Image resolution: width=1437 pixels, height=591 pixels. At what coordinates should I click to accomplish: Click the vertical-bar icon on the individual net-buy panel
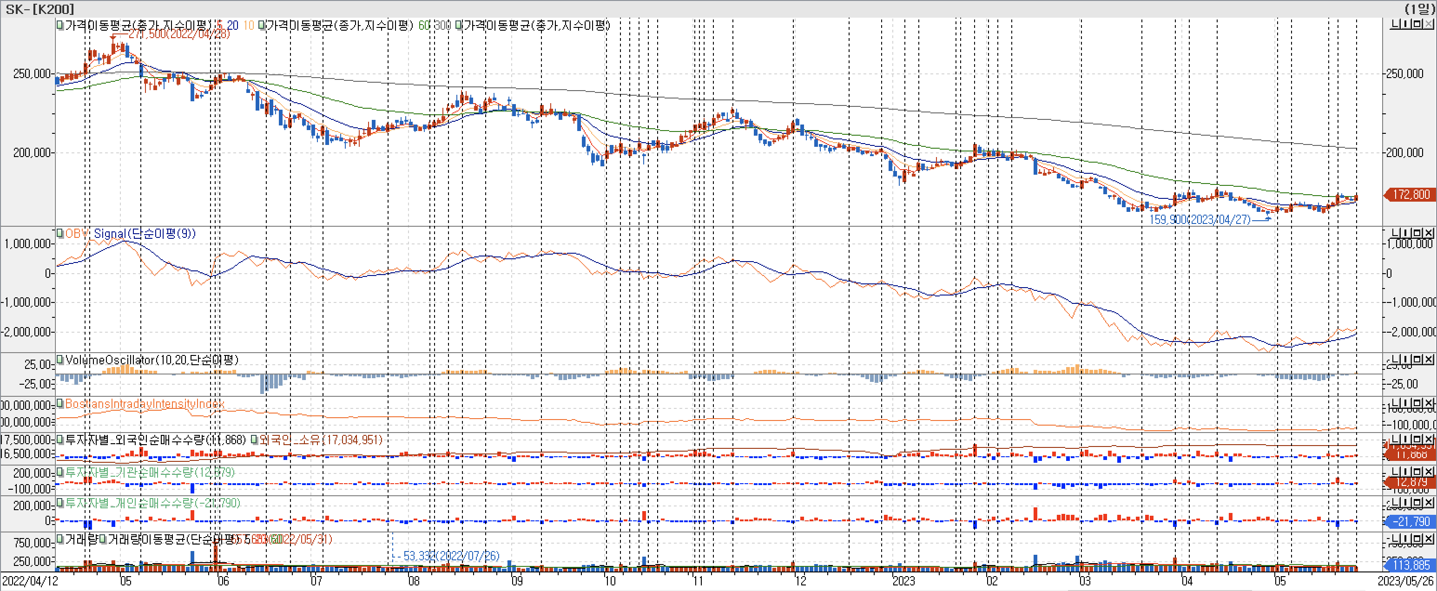point(1407,503)
